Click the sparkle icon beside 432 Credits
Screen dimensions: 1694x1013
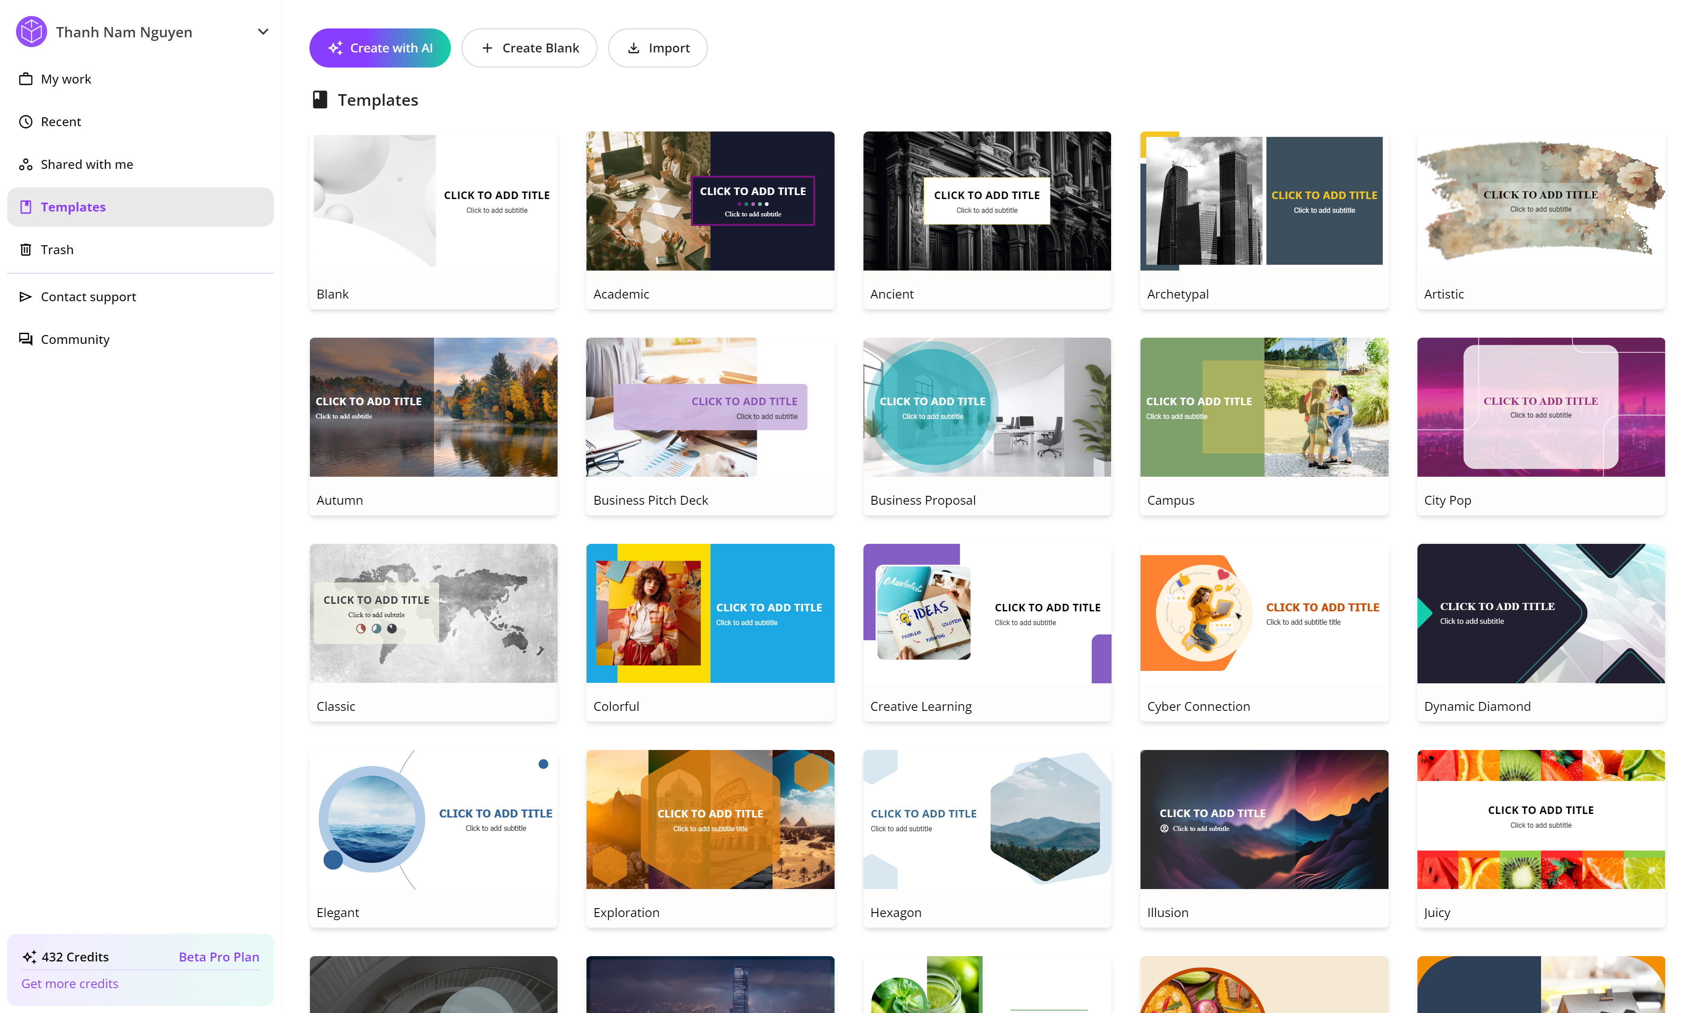pyautogui.click(x=29, y=956)
